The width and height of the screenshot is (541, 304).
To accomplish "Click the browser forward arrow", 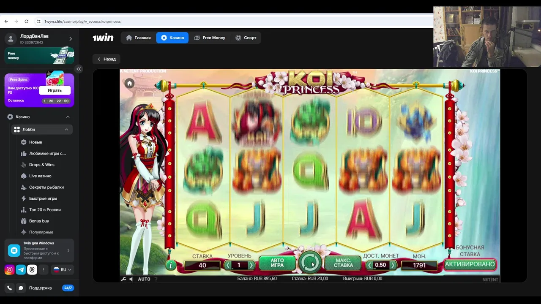I will 16,21.
